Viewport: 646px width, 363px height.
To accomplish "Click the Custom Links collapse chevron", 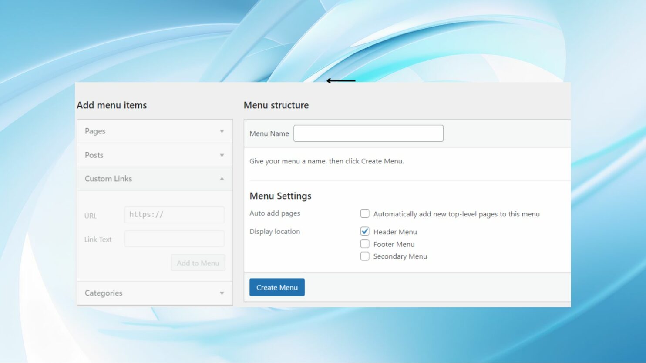I will click(222, 178).
